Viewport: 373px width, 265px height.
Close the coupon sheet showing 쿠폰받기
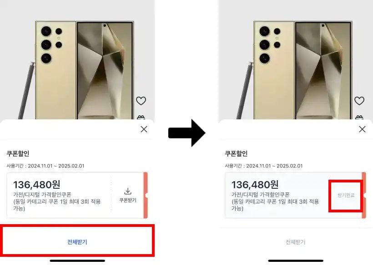144,129
